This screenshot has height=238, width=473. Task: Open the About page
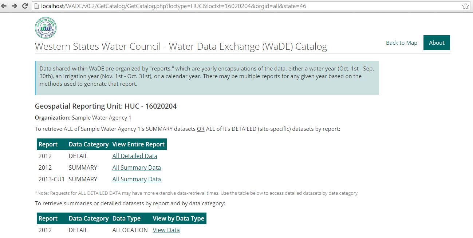tap(436, 43)
